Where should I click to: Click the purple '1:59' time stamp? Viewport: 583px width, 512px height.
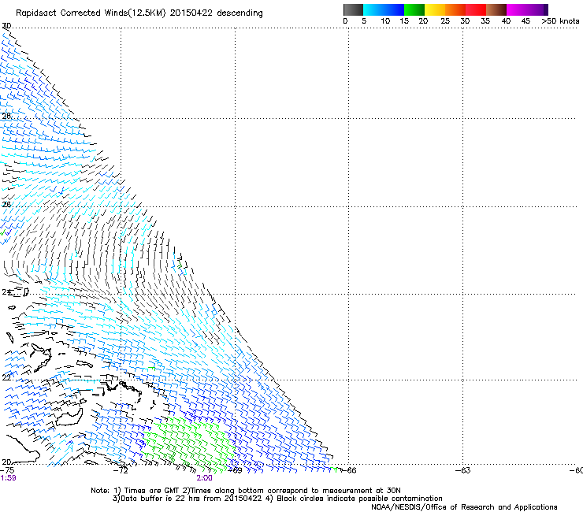point(8,478)
